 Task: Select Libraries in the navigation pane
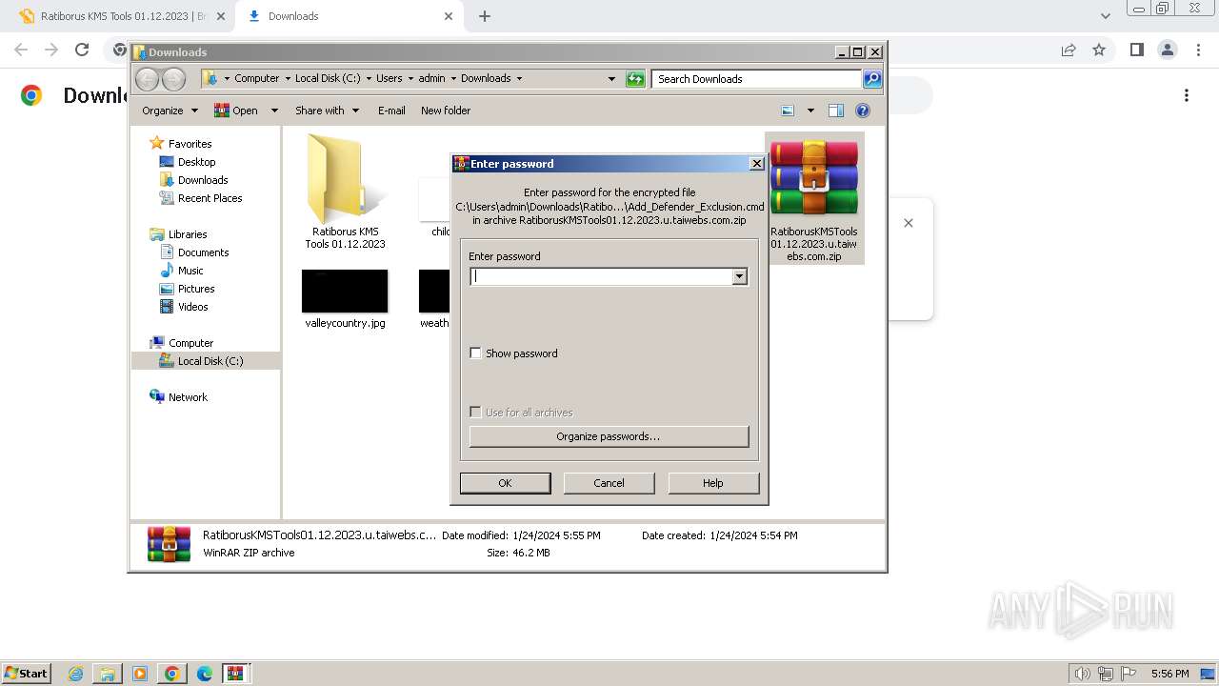[x=188, y=234]
